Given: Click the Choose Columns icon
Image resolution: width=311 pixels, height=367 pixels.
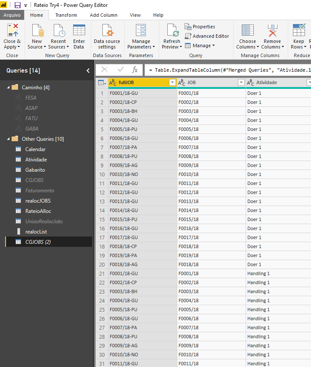Looking at the screenshot, I should (248, 30).
